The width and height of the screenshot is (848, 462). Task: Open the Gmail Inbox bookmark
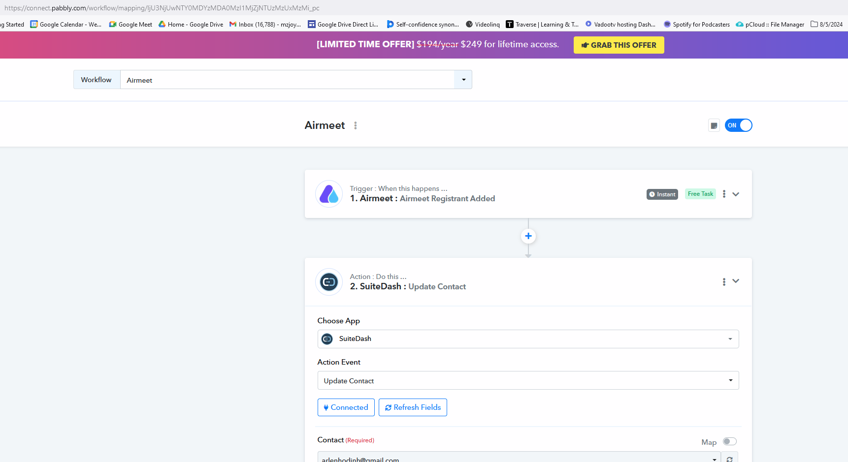tap(265, 24)
